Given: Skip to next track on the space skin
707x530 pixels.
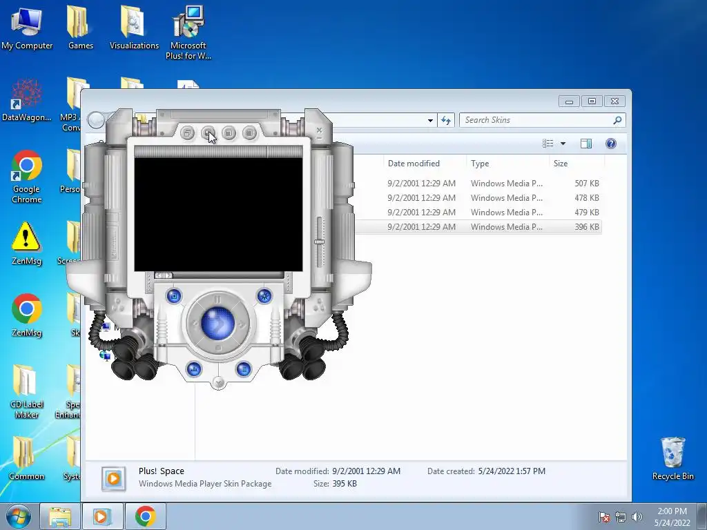Looking at the screenshot, I should click(242, 324).
